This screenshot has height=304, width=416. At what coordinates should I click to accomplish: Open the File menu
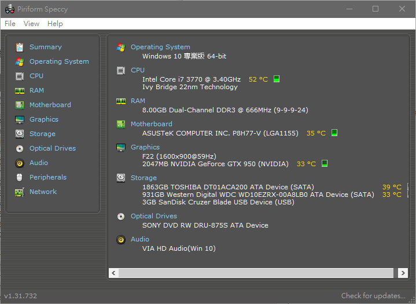[x=10, y=24]
